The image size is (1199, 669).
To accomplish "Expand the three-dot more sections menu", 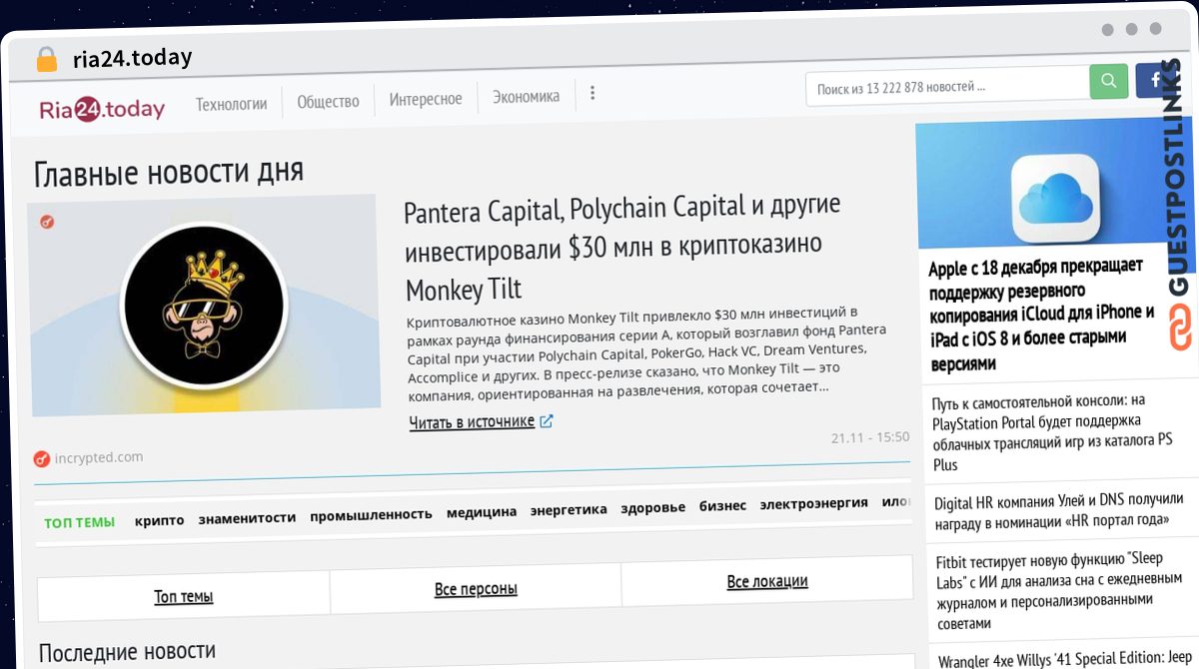I will 593,94.
